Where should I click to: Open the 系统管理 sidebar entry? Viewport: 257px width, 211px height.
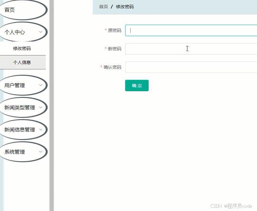[x=14, y=152]
